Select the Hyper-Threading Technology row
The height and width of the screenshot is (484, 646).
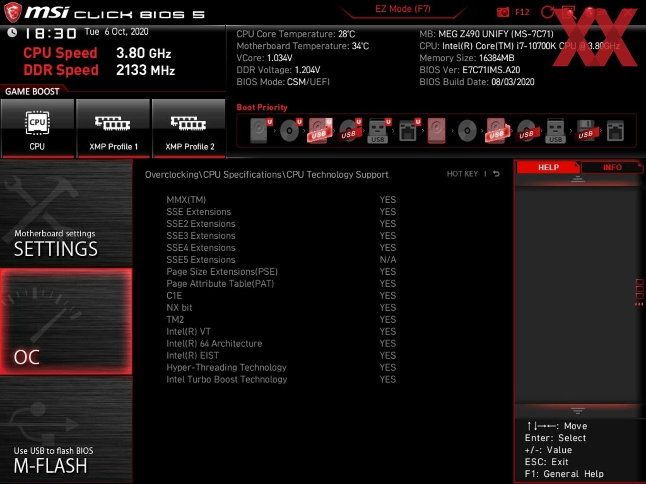click(281, 367)
